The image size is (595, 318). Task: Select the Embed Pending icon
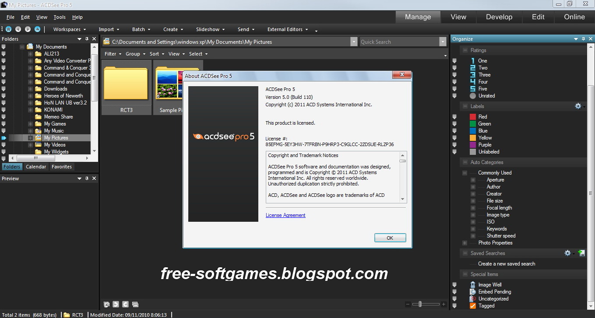click(x=473, y=292)
